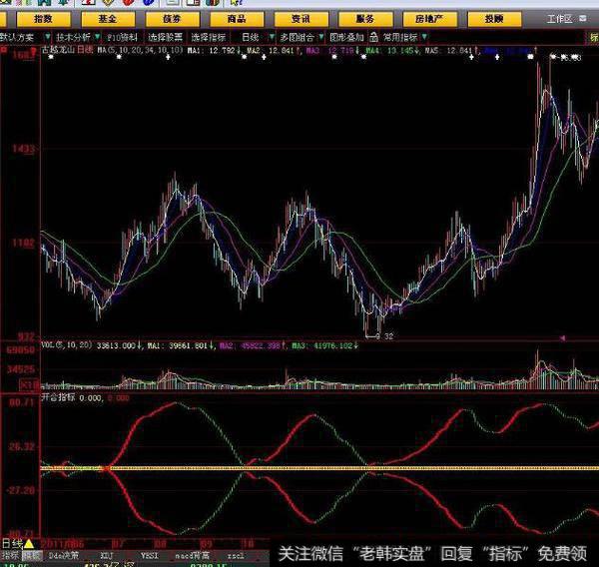Click the 房地产 top button
Viewport: 599px width, 567px height.
point(429,18)
